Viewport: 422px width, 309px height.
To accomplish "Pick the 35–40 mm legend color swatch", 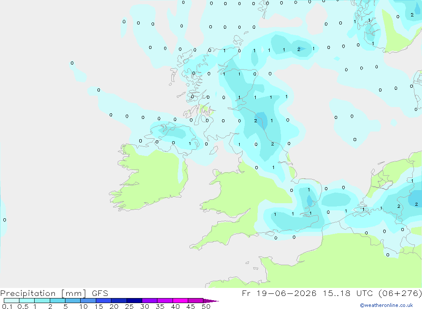I will (x=165, y=301).
